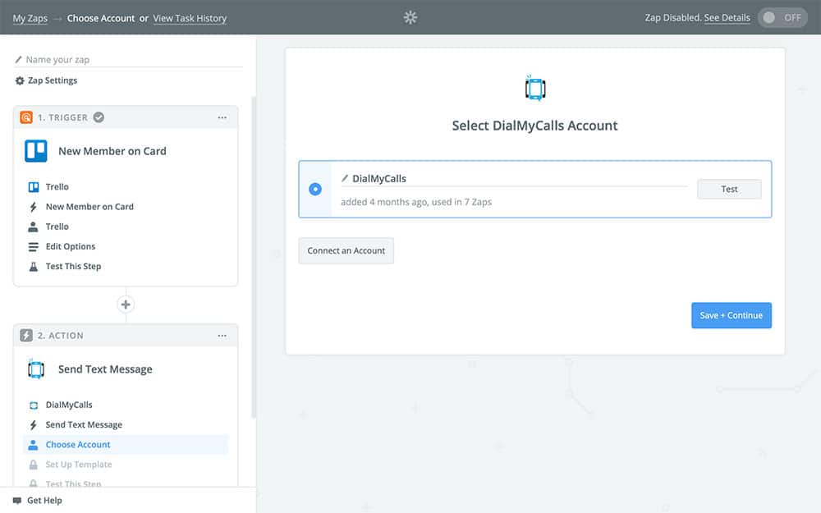Open Edit Options in trigger step

pos(70,246)
